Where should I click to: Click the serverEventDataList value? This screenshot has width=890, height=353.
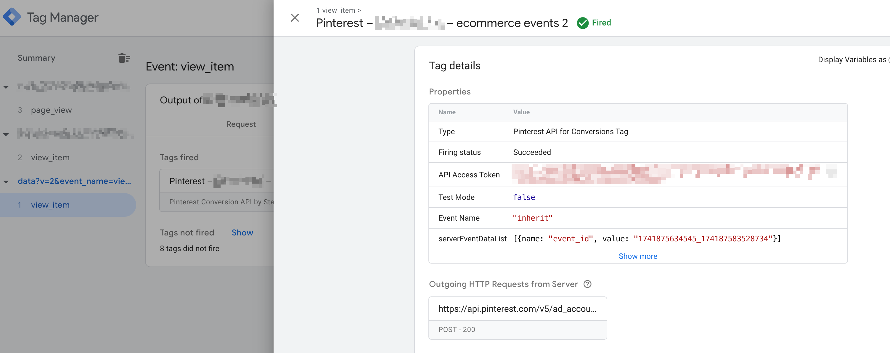647,239
